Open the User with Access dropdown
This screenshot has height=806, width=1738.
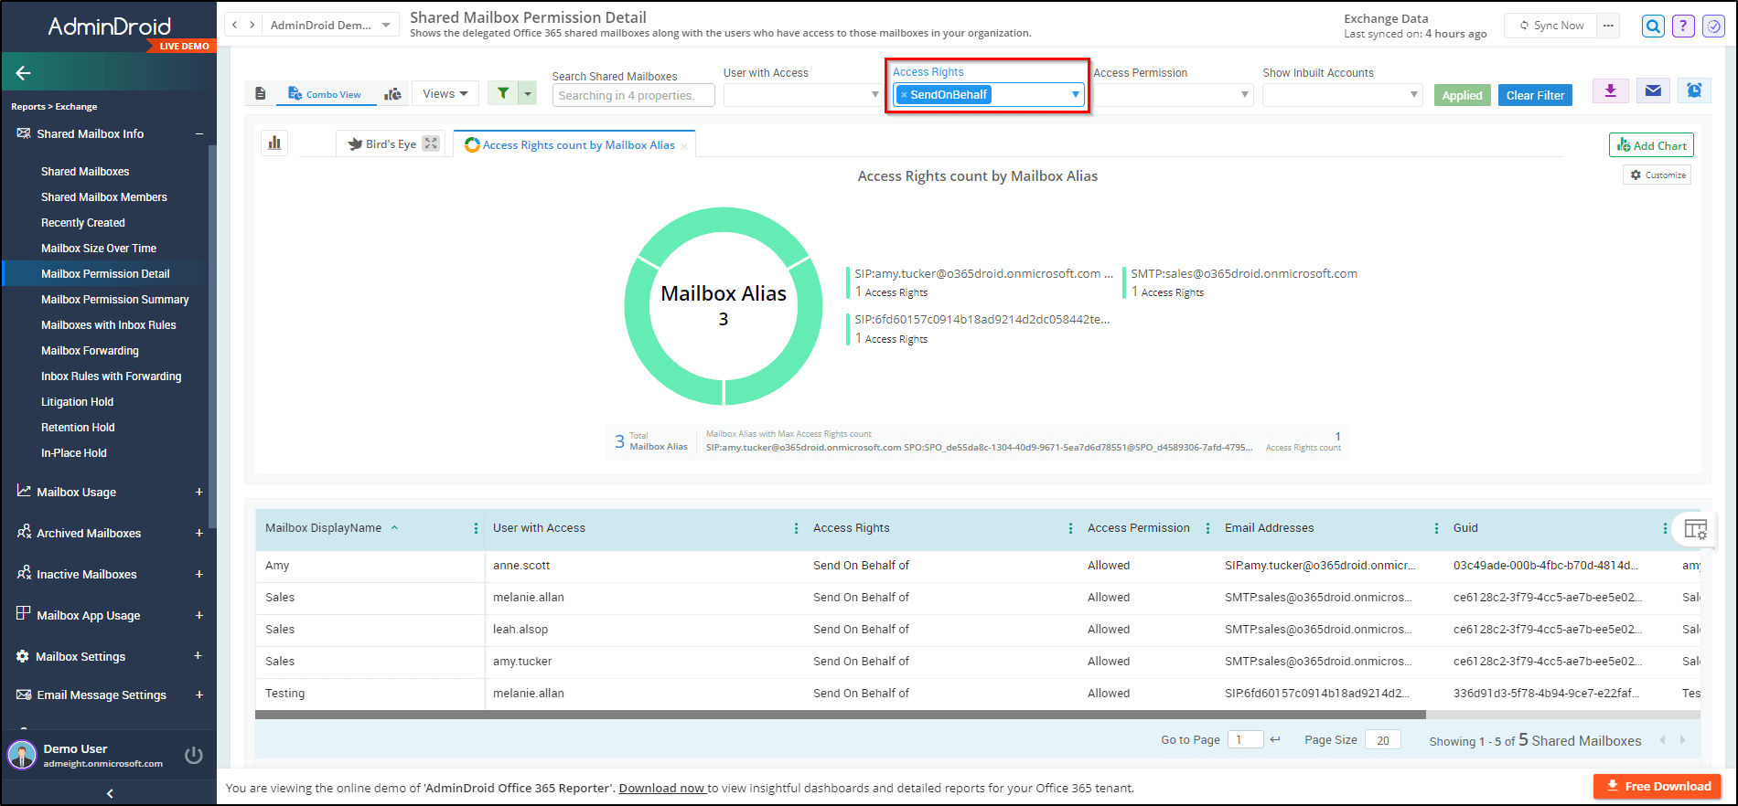click(802, 95)
